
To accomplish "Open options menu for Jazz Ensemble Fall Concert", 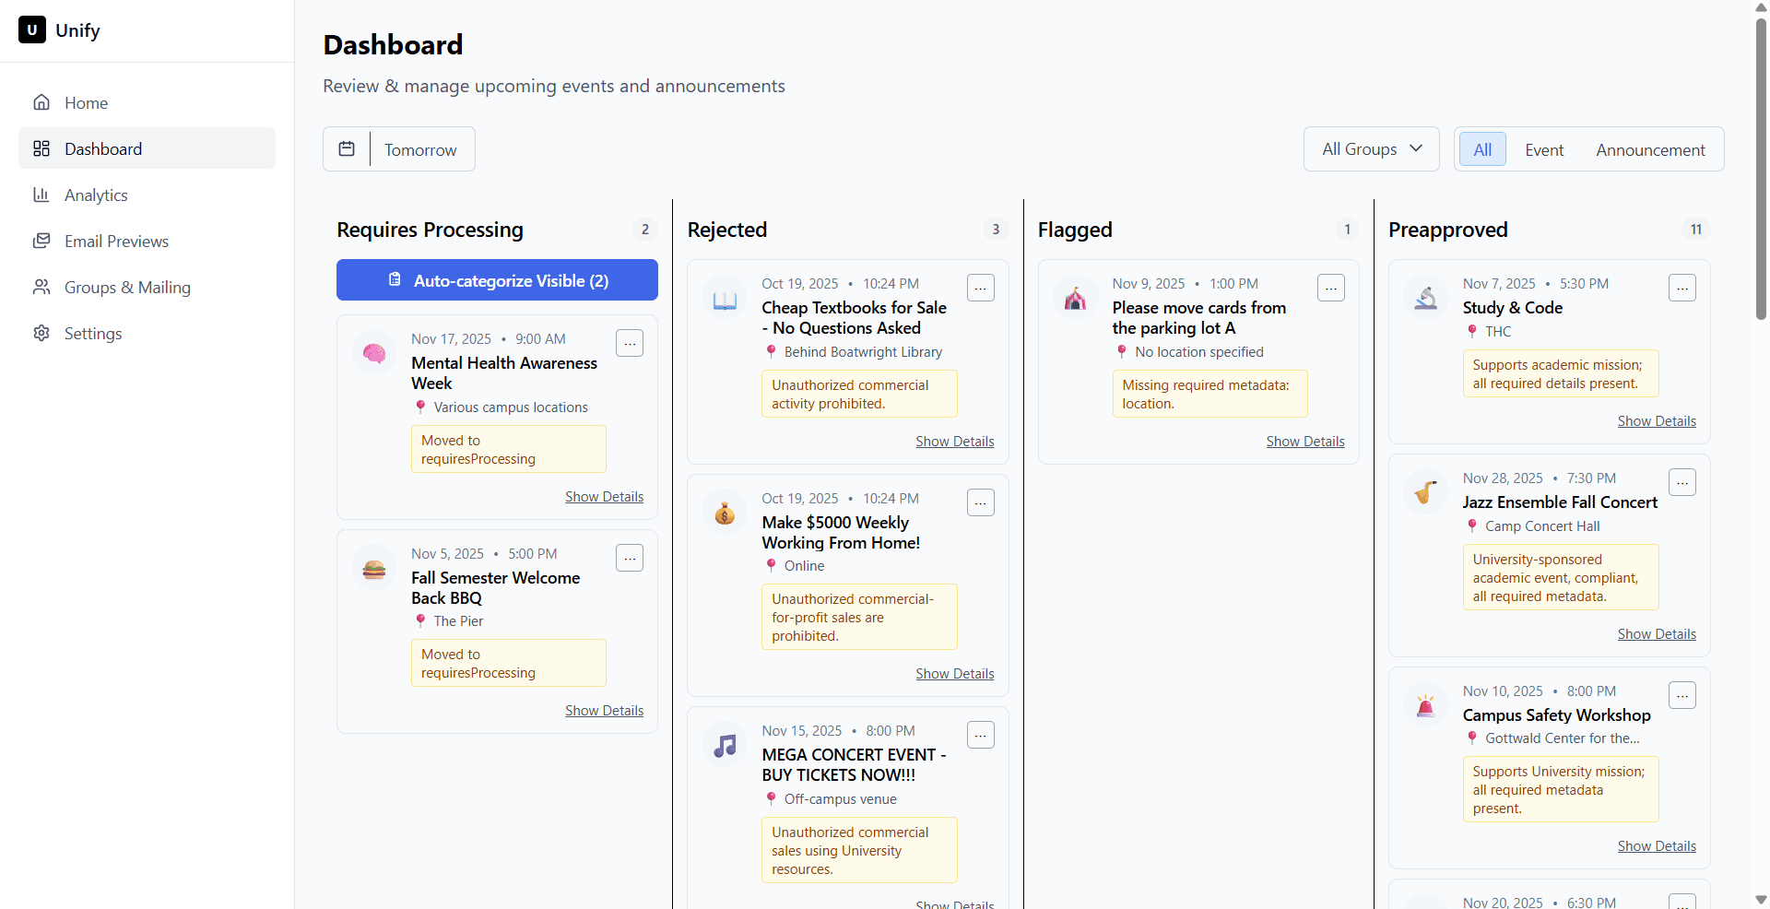I will 1682,482.
